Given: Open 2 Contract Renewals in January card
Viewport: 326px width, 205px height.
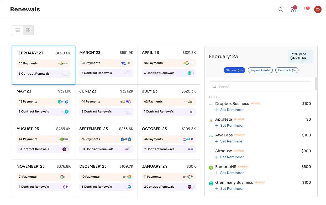Looking at the screenshot, I should point(169,187).
